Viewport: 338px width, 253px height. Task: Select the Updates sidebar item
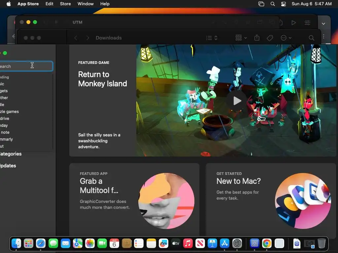click(8, 166)
